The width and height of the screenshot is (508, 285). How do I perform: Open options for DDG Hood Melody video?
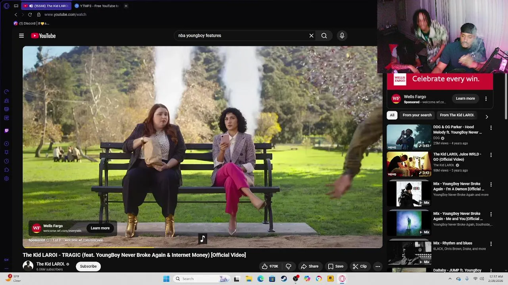click(491, 128)
